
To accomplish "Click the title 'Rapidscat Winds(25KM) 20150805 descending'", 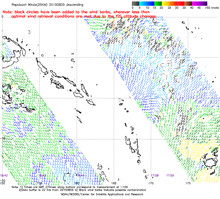I will [47, 5].
